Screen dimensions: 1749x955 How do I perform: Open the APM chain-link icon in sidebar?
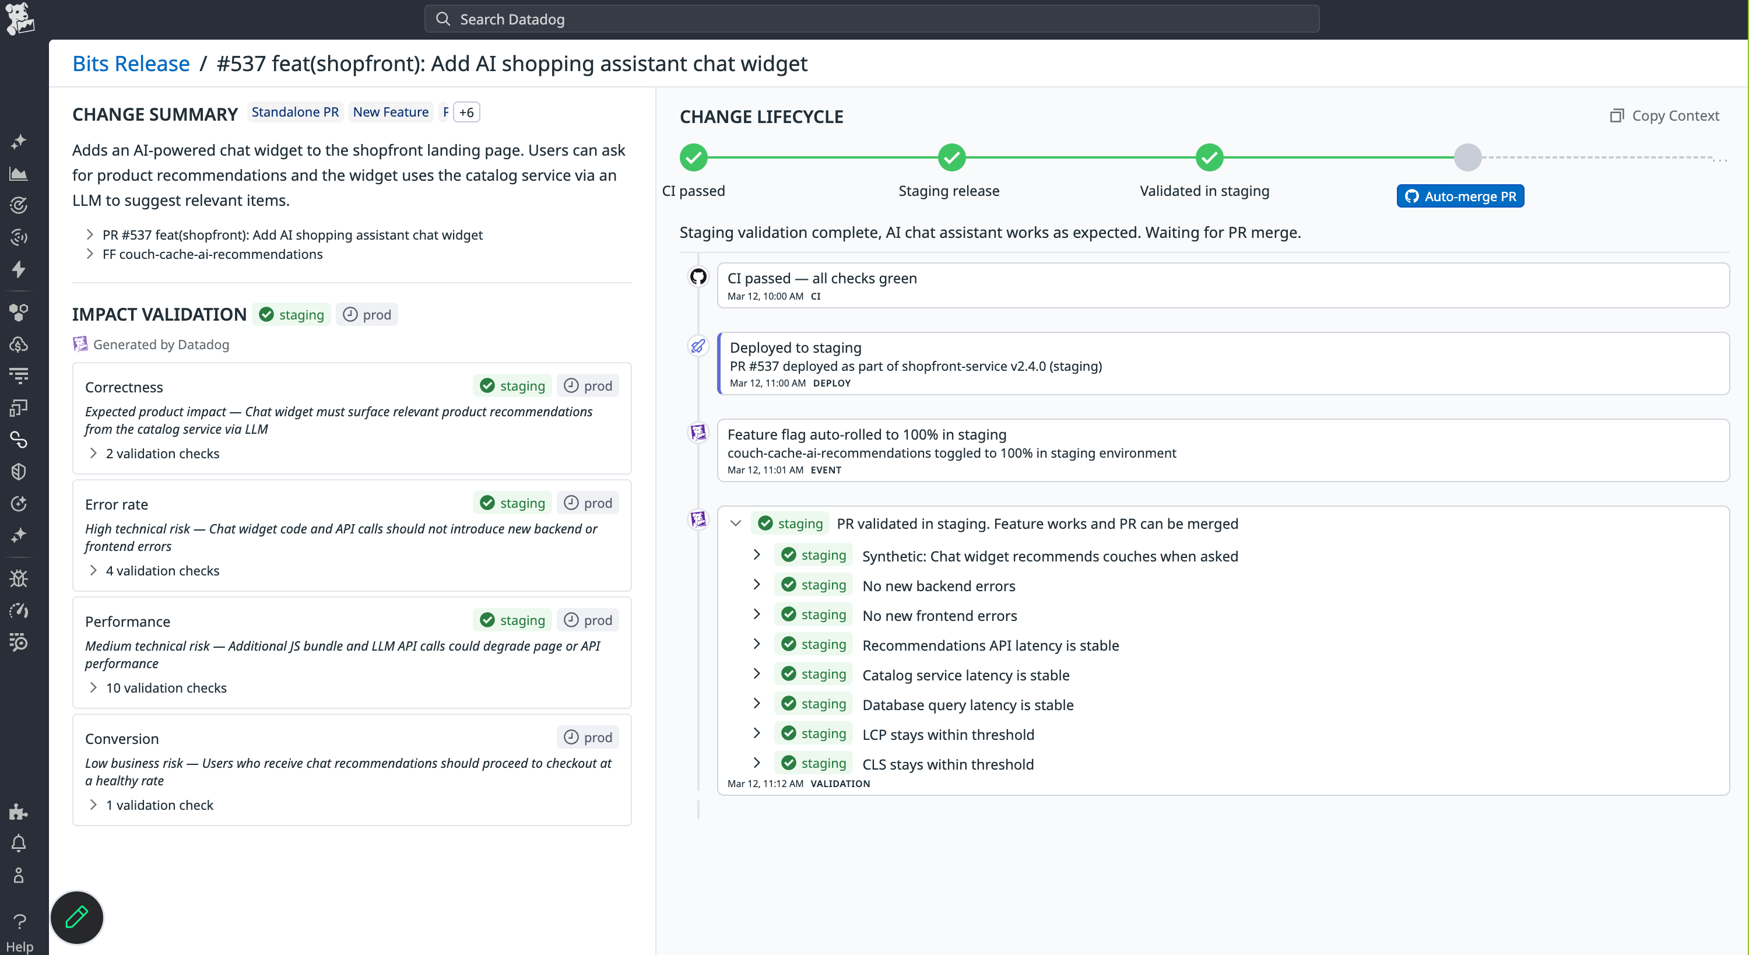(19, 440)
